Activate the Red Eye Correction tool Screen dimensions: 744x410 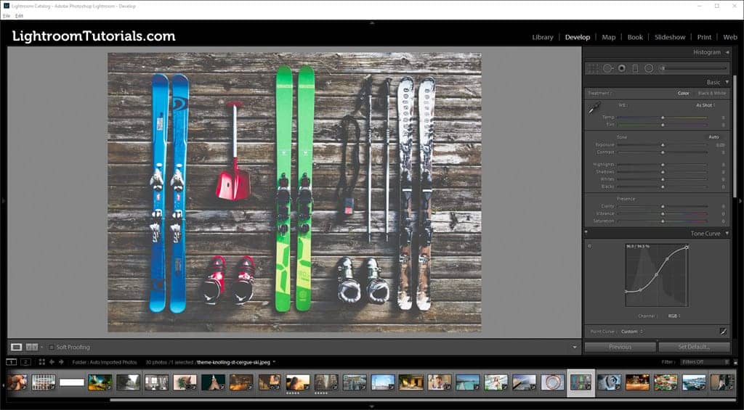(621, 68)
